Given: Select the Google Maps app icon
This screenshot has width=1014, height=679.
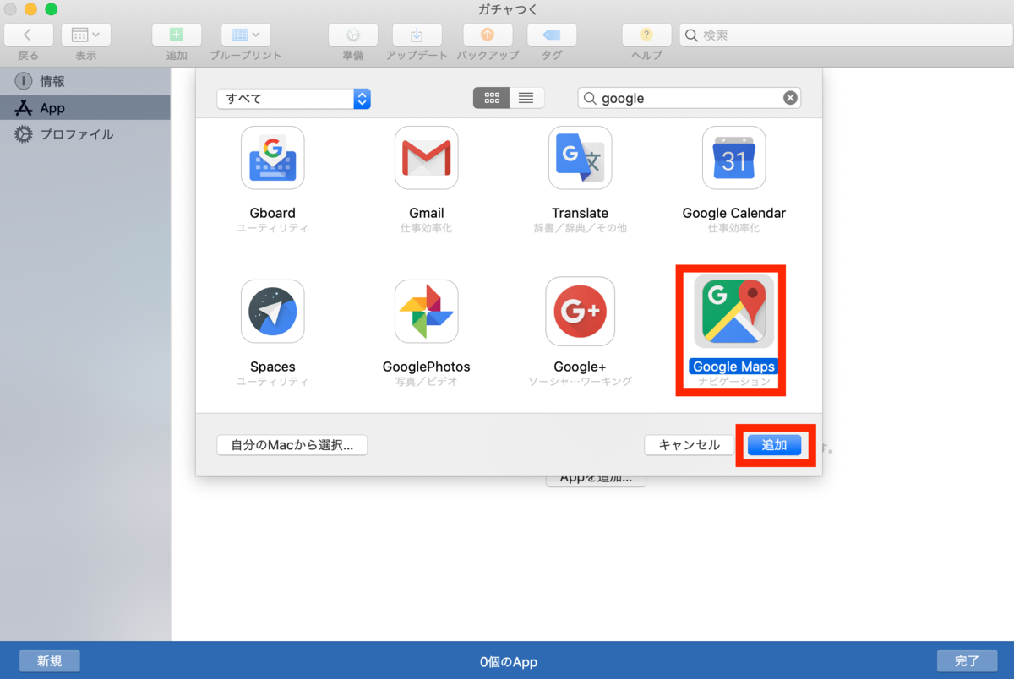Looking at the screenshot, I should click(x=734, y=312).
